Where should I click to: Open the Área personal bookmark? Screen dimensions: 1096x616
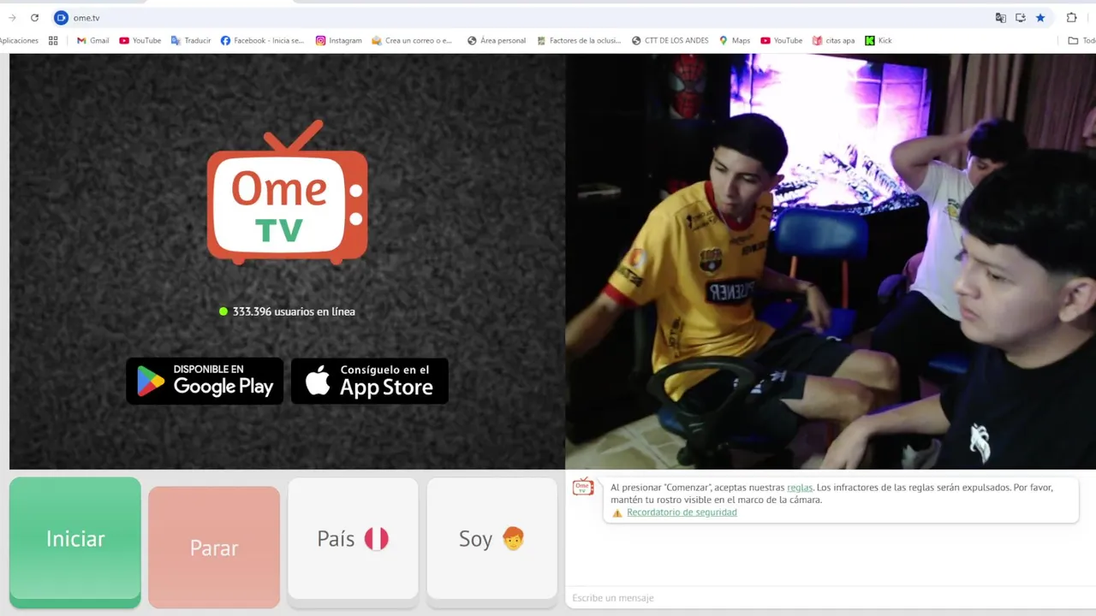click(x=497, y=40)
